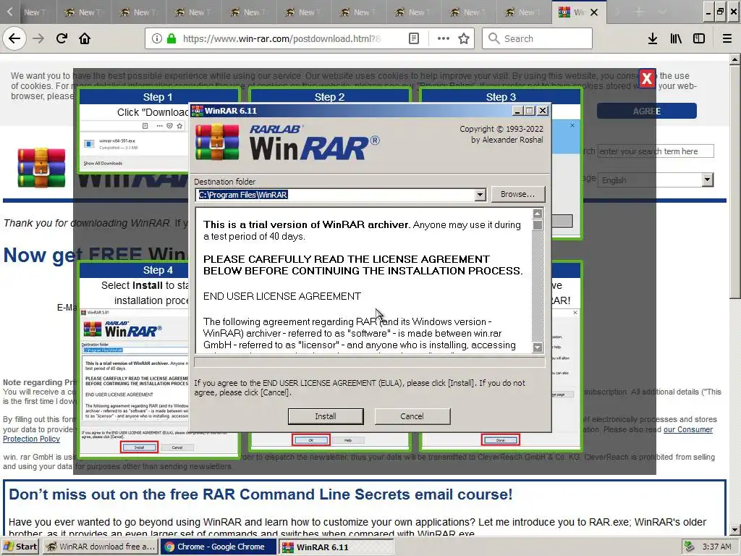Open Firefox downloads arrow icon

(x=653, y=39)
